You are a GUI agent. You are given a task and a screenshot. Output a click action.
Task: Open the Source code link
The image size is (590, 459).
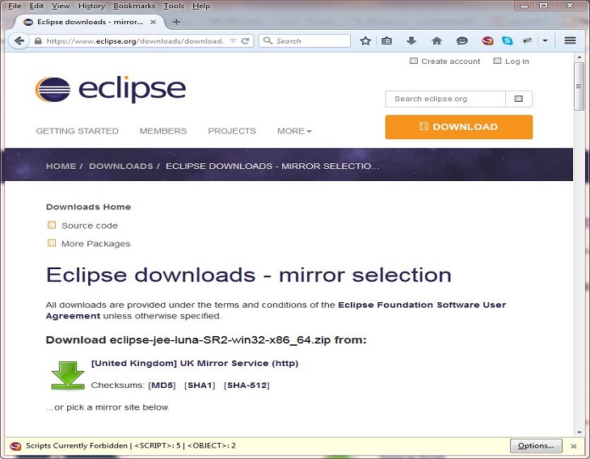[90, 225]
